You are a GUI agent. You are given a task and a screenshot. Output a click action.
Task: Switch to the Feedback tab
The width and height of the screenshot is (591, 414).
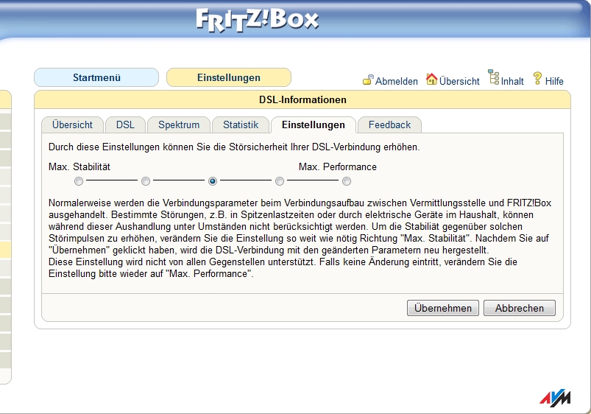click(389, 125)
